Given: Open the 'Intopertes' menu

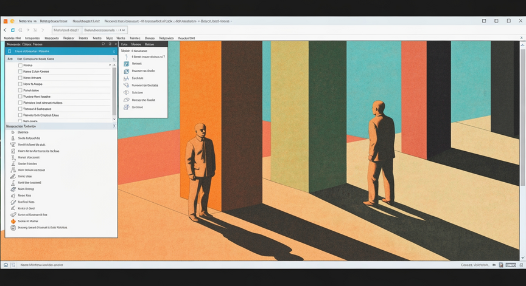Looking at the screenshot, I should click(32, 38).
